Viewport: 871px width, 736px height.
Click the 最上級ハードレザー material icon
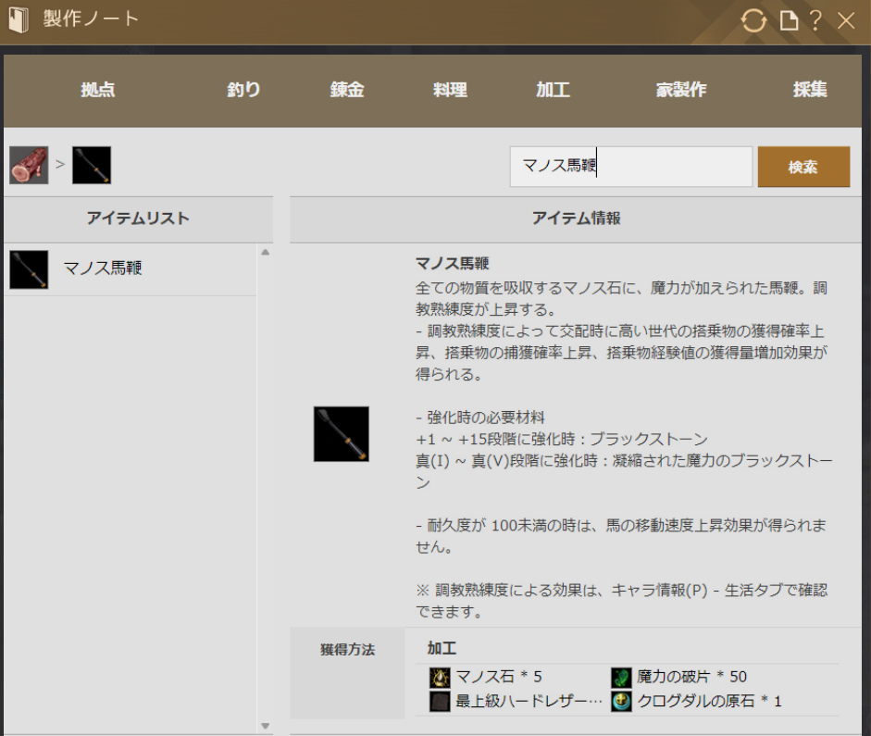(440, 702)
